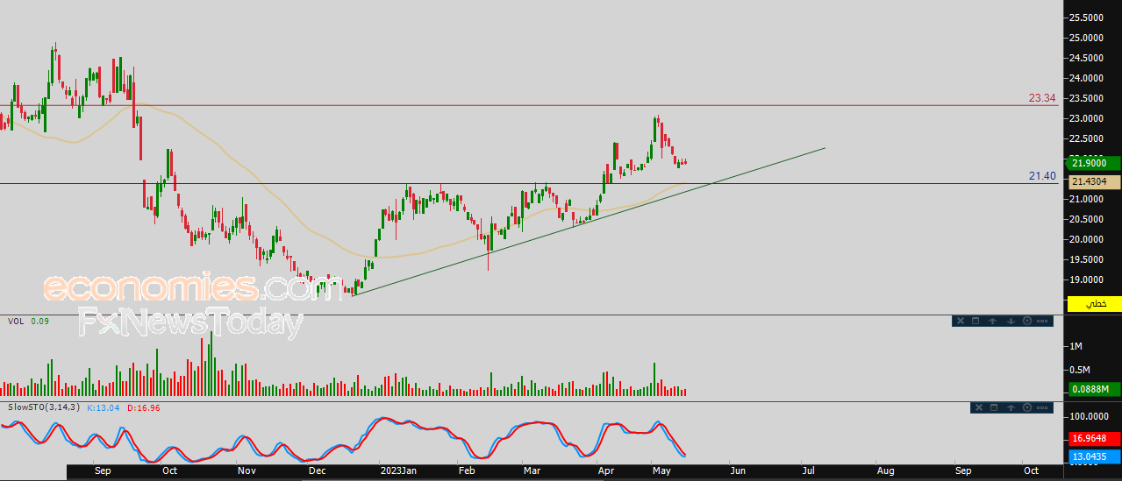Close the VOL indicator panel
The height and width of the screenshot is (481, 1122).
tap(960, 322)
